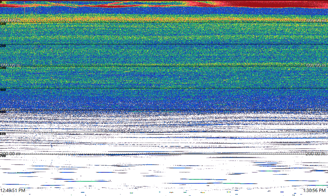Click the left '600.00 m' altitude label
The height and width of the screenshot is (196, 328).
coord(10,65)
